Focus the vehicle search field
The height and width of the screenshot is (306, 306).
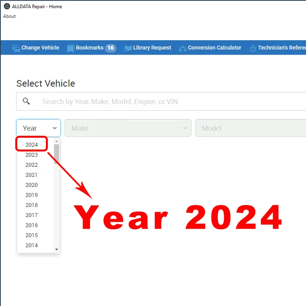[x=161, y=101]
